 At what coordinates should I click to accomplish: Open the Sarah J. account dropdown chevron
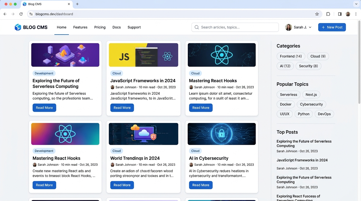coord(310,27)
